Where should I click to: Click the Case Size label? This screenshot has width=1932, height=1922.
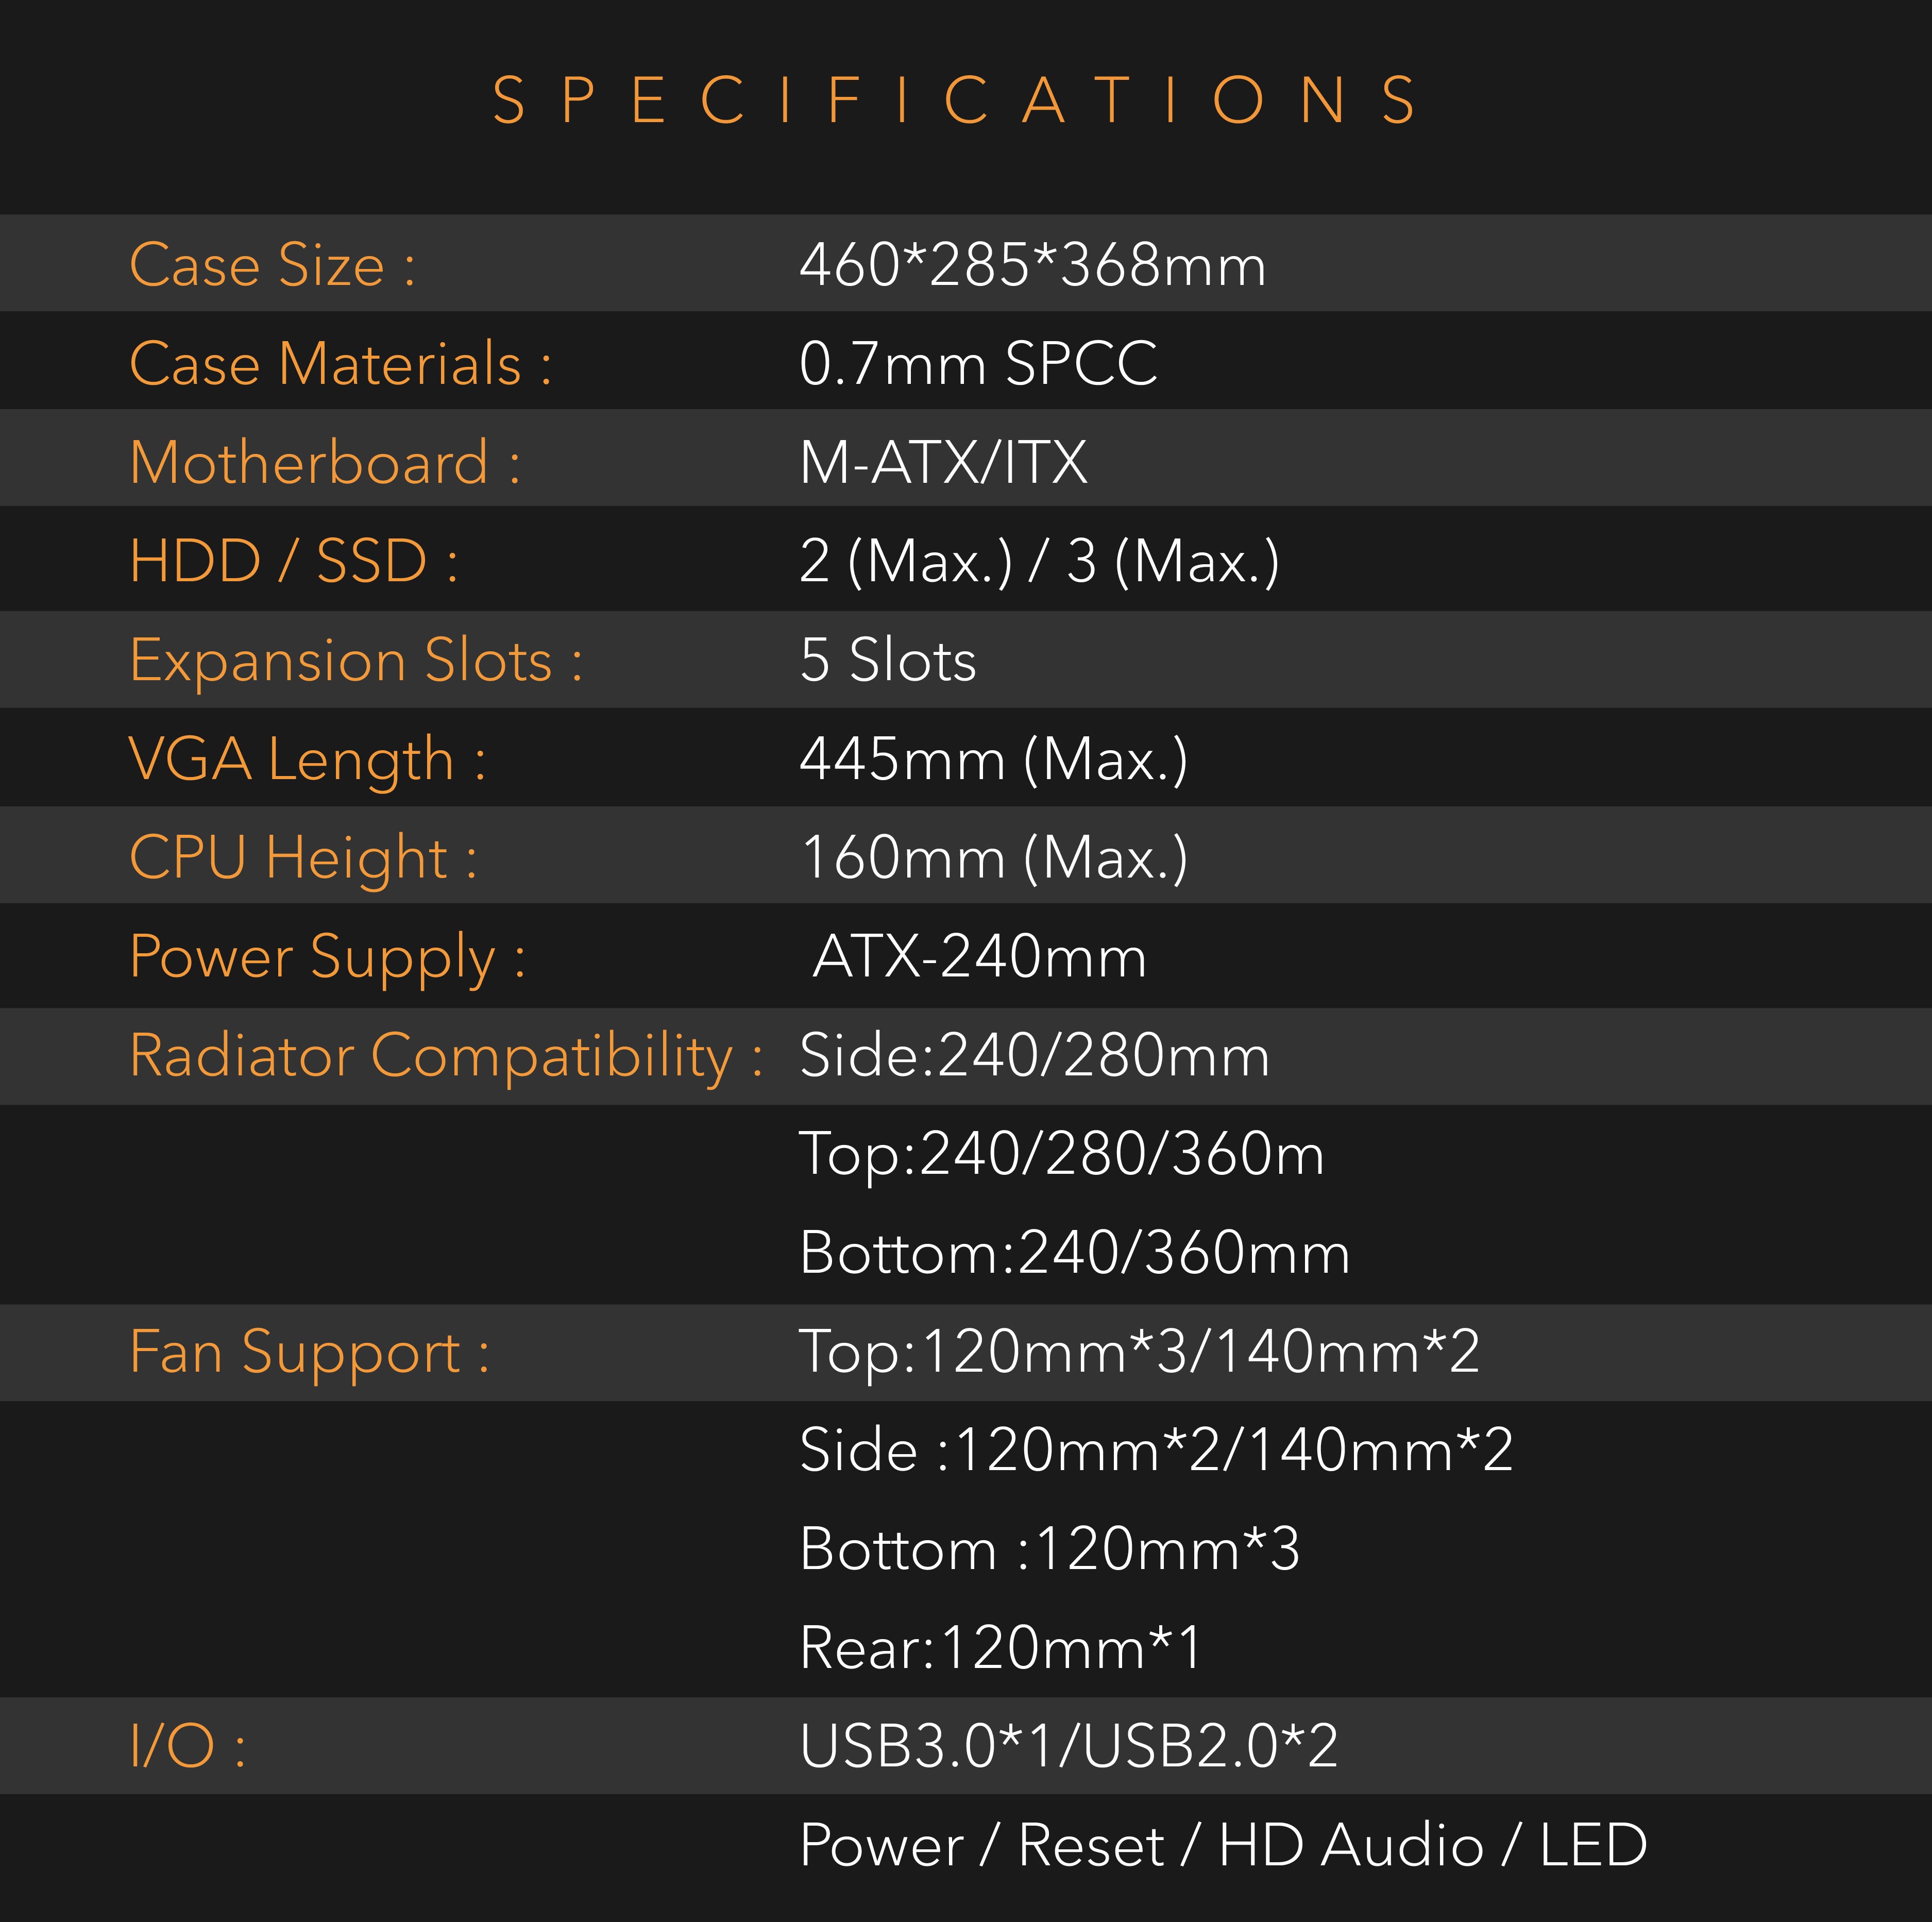272,265
